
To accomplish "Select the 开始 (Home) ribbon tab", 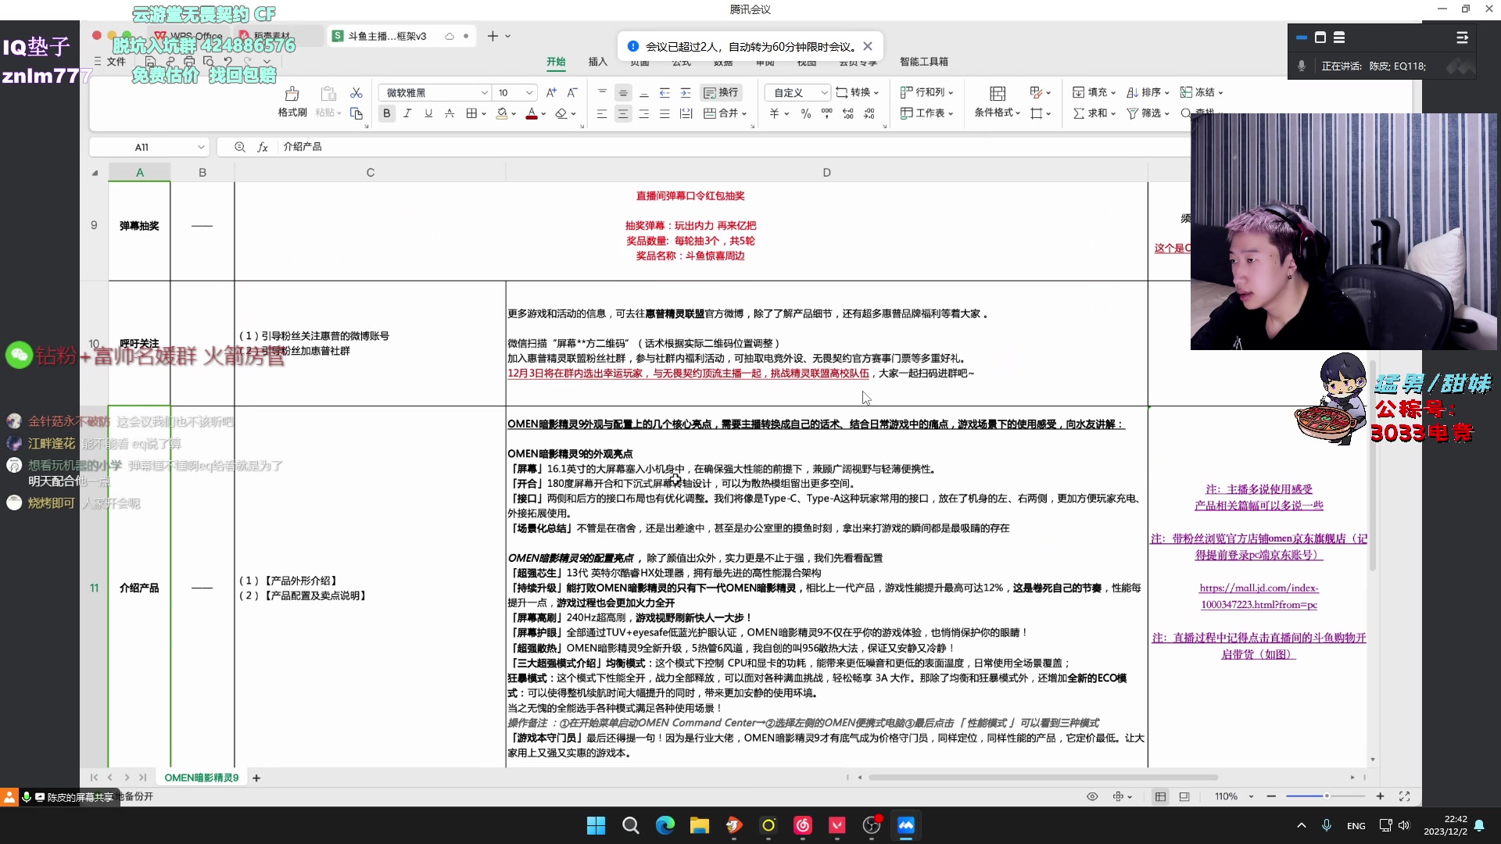I will pyautogui.click(x=556, y=62).
